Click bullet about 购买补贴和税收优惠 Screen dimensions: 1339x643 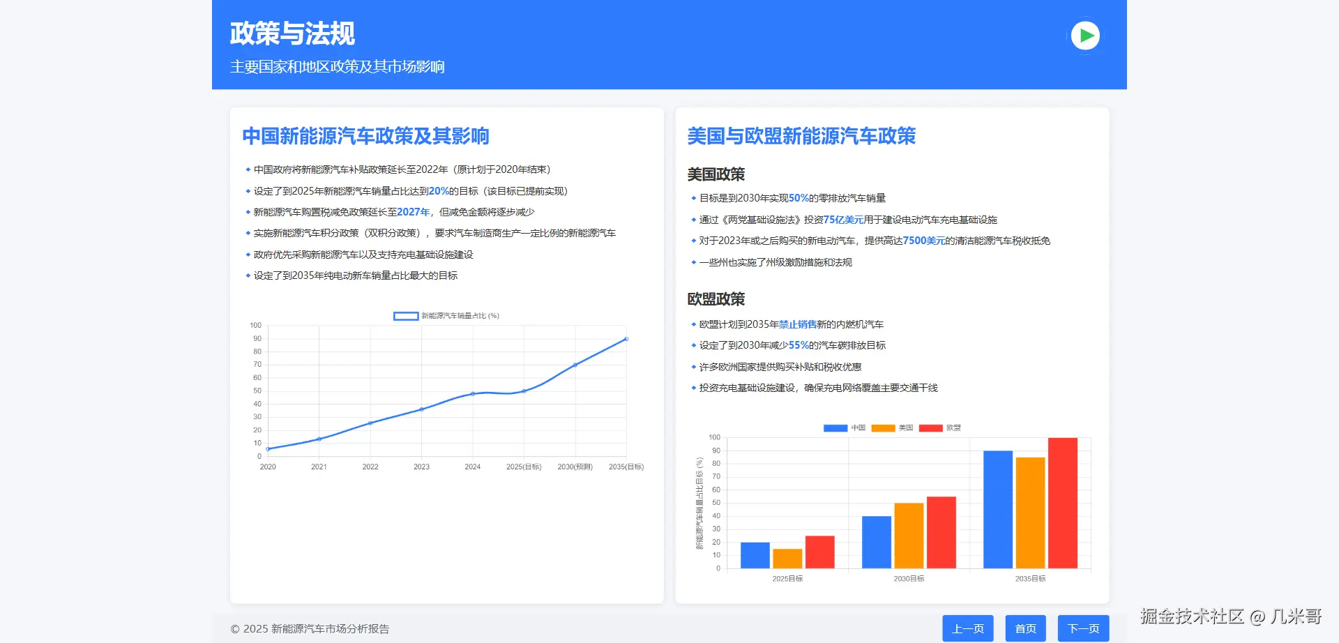[780, 367]
